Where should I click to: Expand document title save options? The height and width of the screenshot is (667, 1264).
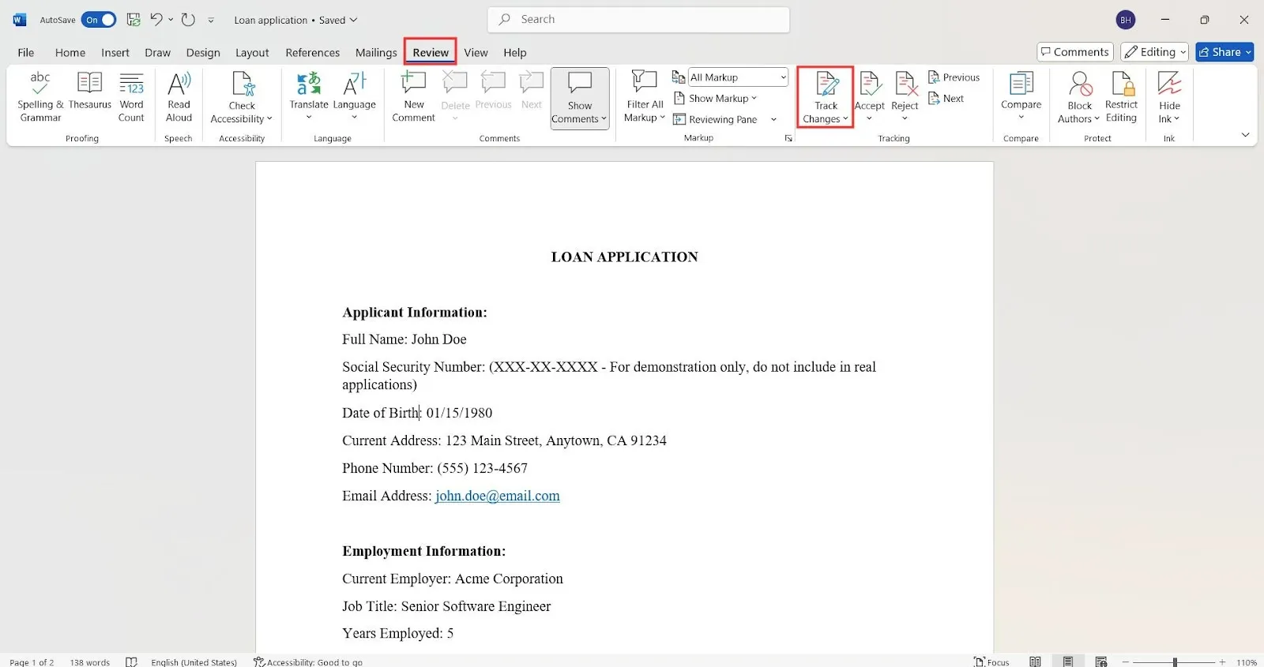353,20
